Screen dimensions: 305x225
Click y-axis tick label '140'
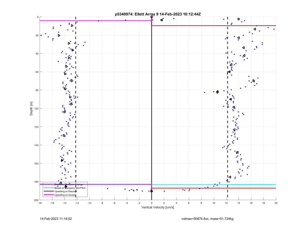tap(36, 145)
